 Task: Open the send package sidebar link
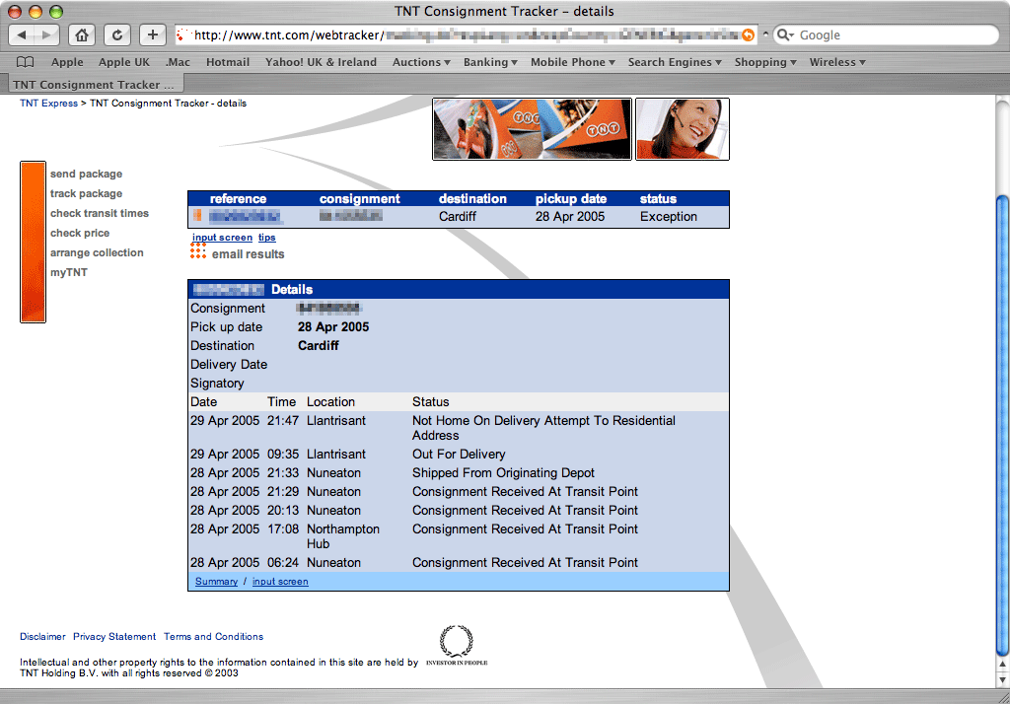click(x=87, y=174)
